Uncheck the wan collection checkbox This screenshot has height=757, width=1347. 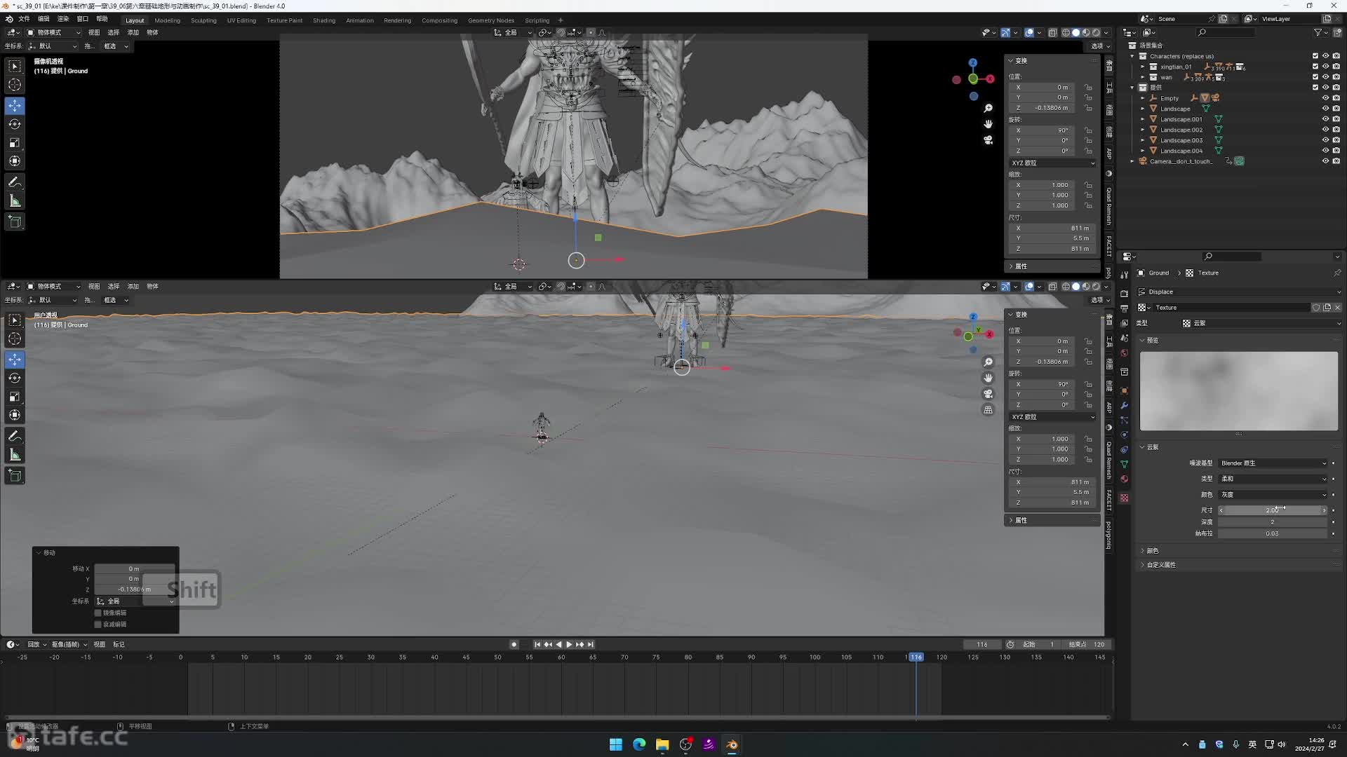(1315, 77)
